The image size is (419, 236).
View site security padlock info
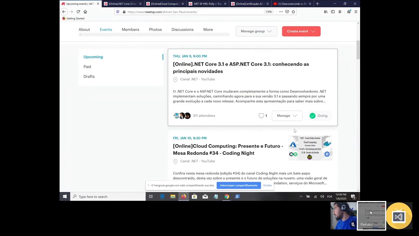(124, 12)
